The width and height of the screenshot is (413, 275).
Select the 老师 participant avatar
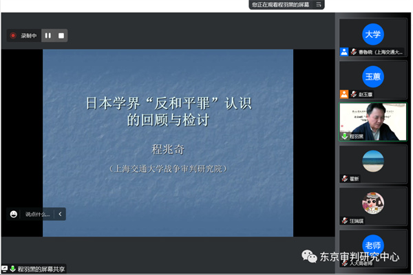coord(372,244)
